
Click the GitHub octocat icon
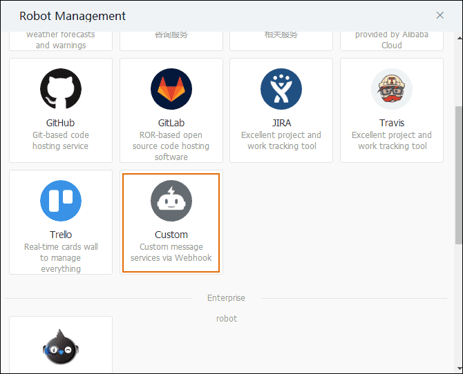[x=61, y=89]
